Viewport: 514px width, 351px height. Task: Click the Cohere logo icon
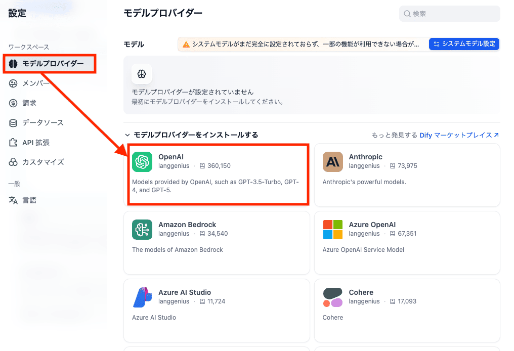[x=333, y=297]
